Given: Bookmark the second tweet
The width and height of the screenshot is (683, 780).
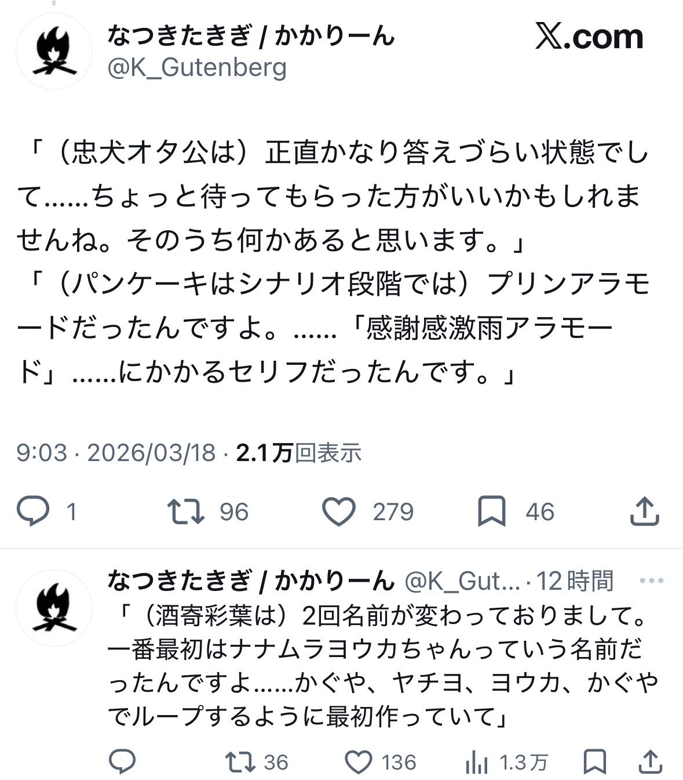Looking at the screenshot, I should tap(594, 761).
